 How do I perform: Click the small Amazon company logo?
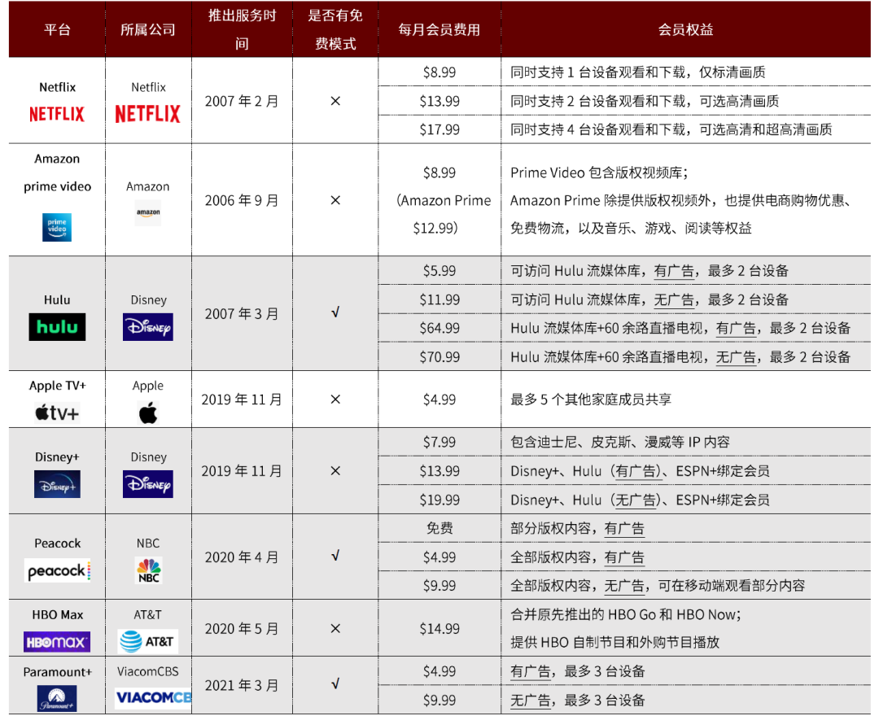(148, 213)
